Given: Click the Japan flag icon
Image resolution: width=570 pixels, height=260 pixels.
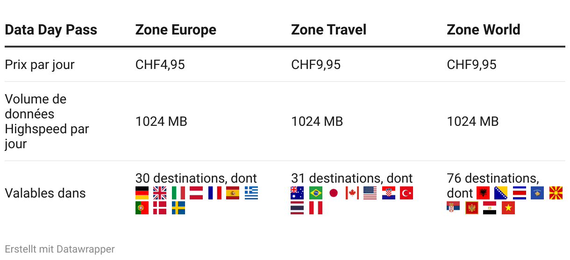Looking at the screenshot, I should pyautogui.click(x=334, y=193).
